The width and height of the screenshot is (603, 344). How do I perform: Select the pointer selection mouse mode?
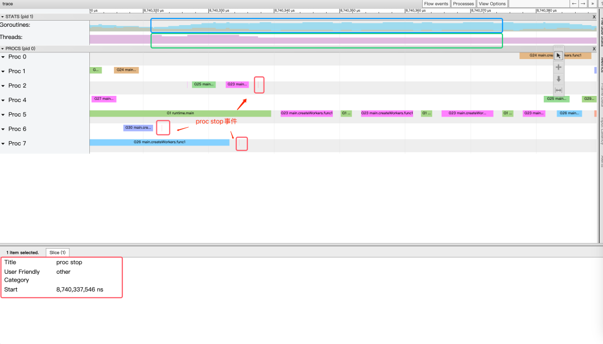click(x=558, y=56)
